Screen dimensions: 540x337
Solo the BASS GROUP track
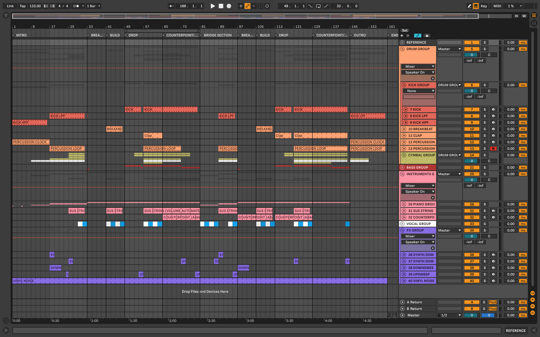click(x=484, y=167)
